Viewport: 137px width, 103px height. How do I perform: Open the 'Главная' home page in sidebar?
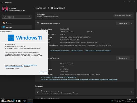click(17, 23)
